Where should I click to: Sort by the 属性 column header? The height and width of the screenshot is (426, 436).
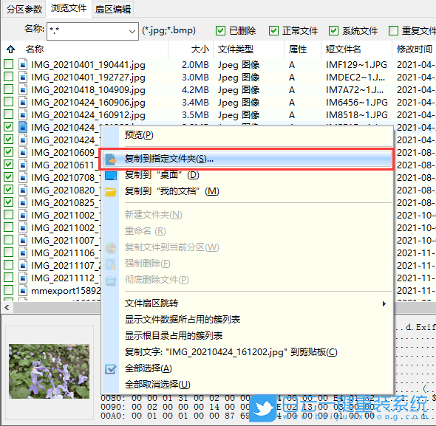pyautogui.click(x=303, y=49)
